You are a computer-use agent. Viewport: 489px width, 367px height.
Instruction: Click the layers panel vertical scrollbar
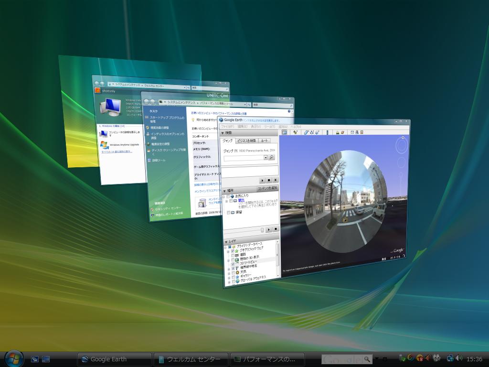[x=277, y=258]
